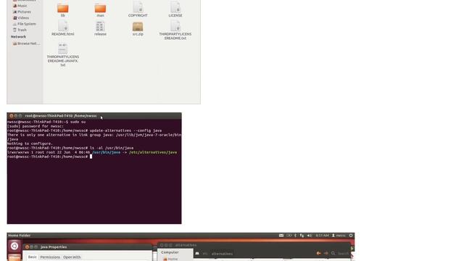The width and height of the screenshot is (464, 261).
Task: Click the terminal prompt cursor line
Action: (50, 157)
